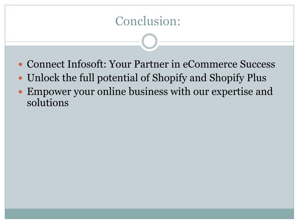The image size is (299, 224).
Task: Click the phrase online business
Action: click(133, 91)
